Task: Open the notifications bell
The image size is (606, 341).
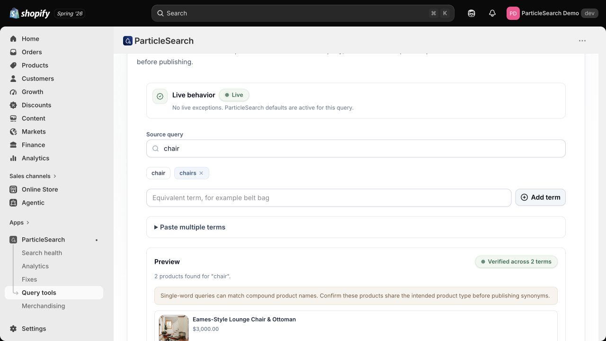Action: (x=492, y=13)
